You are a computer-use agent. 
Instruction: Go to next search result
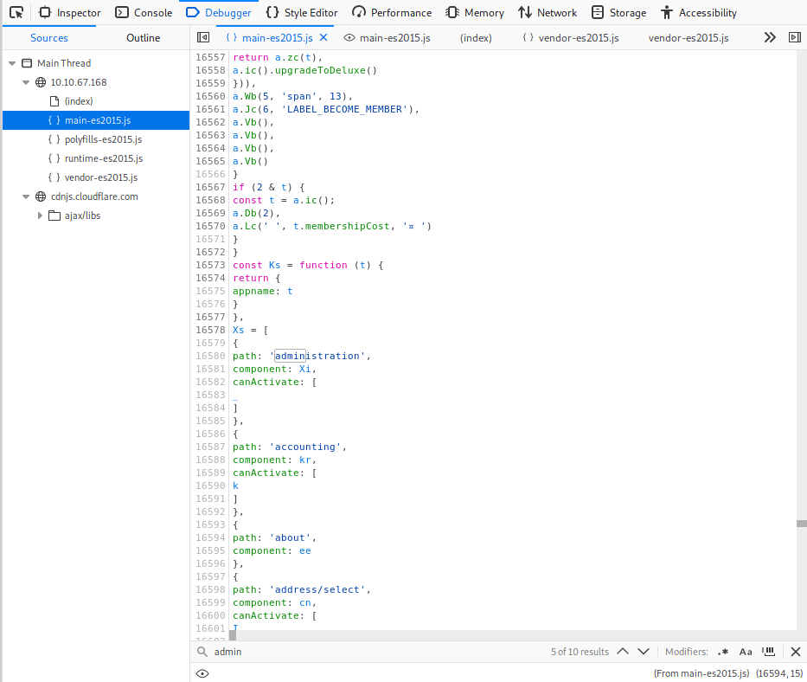pyautogui.click(x=644, y=652)
